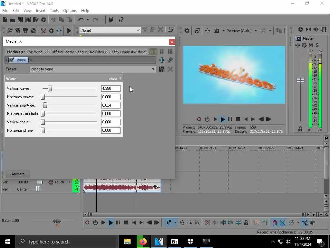This screenshot has height=248, width=330.
Task: Expand edit tool dropdown arrow in toolbar
Action: [x=175, y=222]
